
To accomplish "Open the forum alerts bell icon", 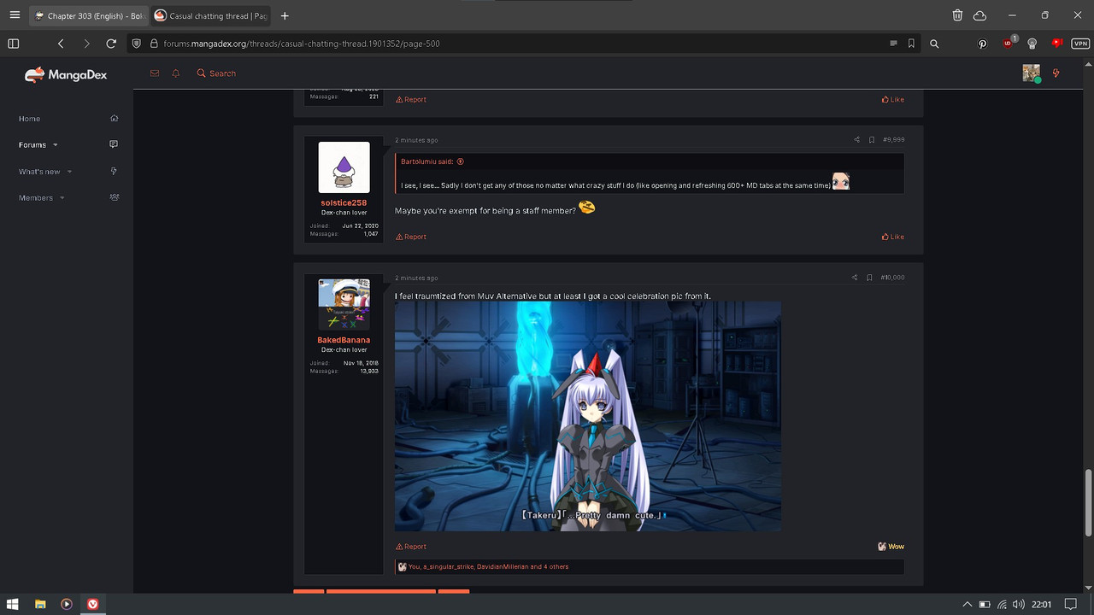I will point(176,73).
